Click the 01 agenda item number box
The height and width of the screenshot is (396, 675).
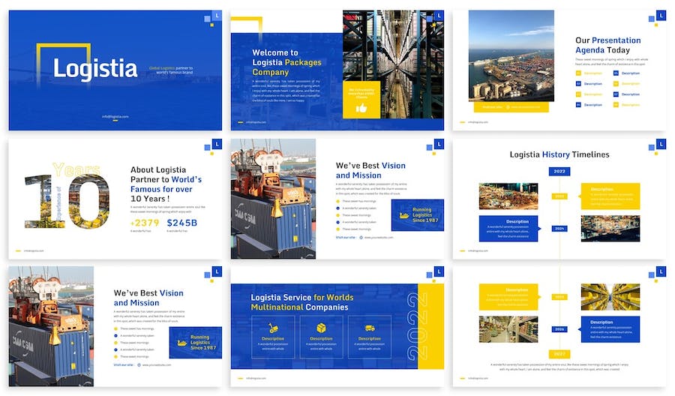(x=578, y=73)
